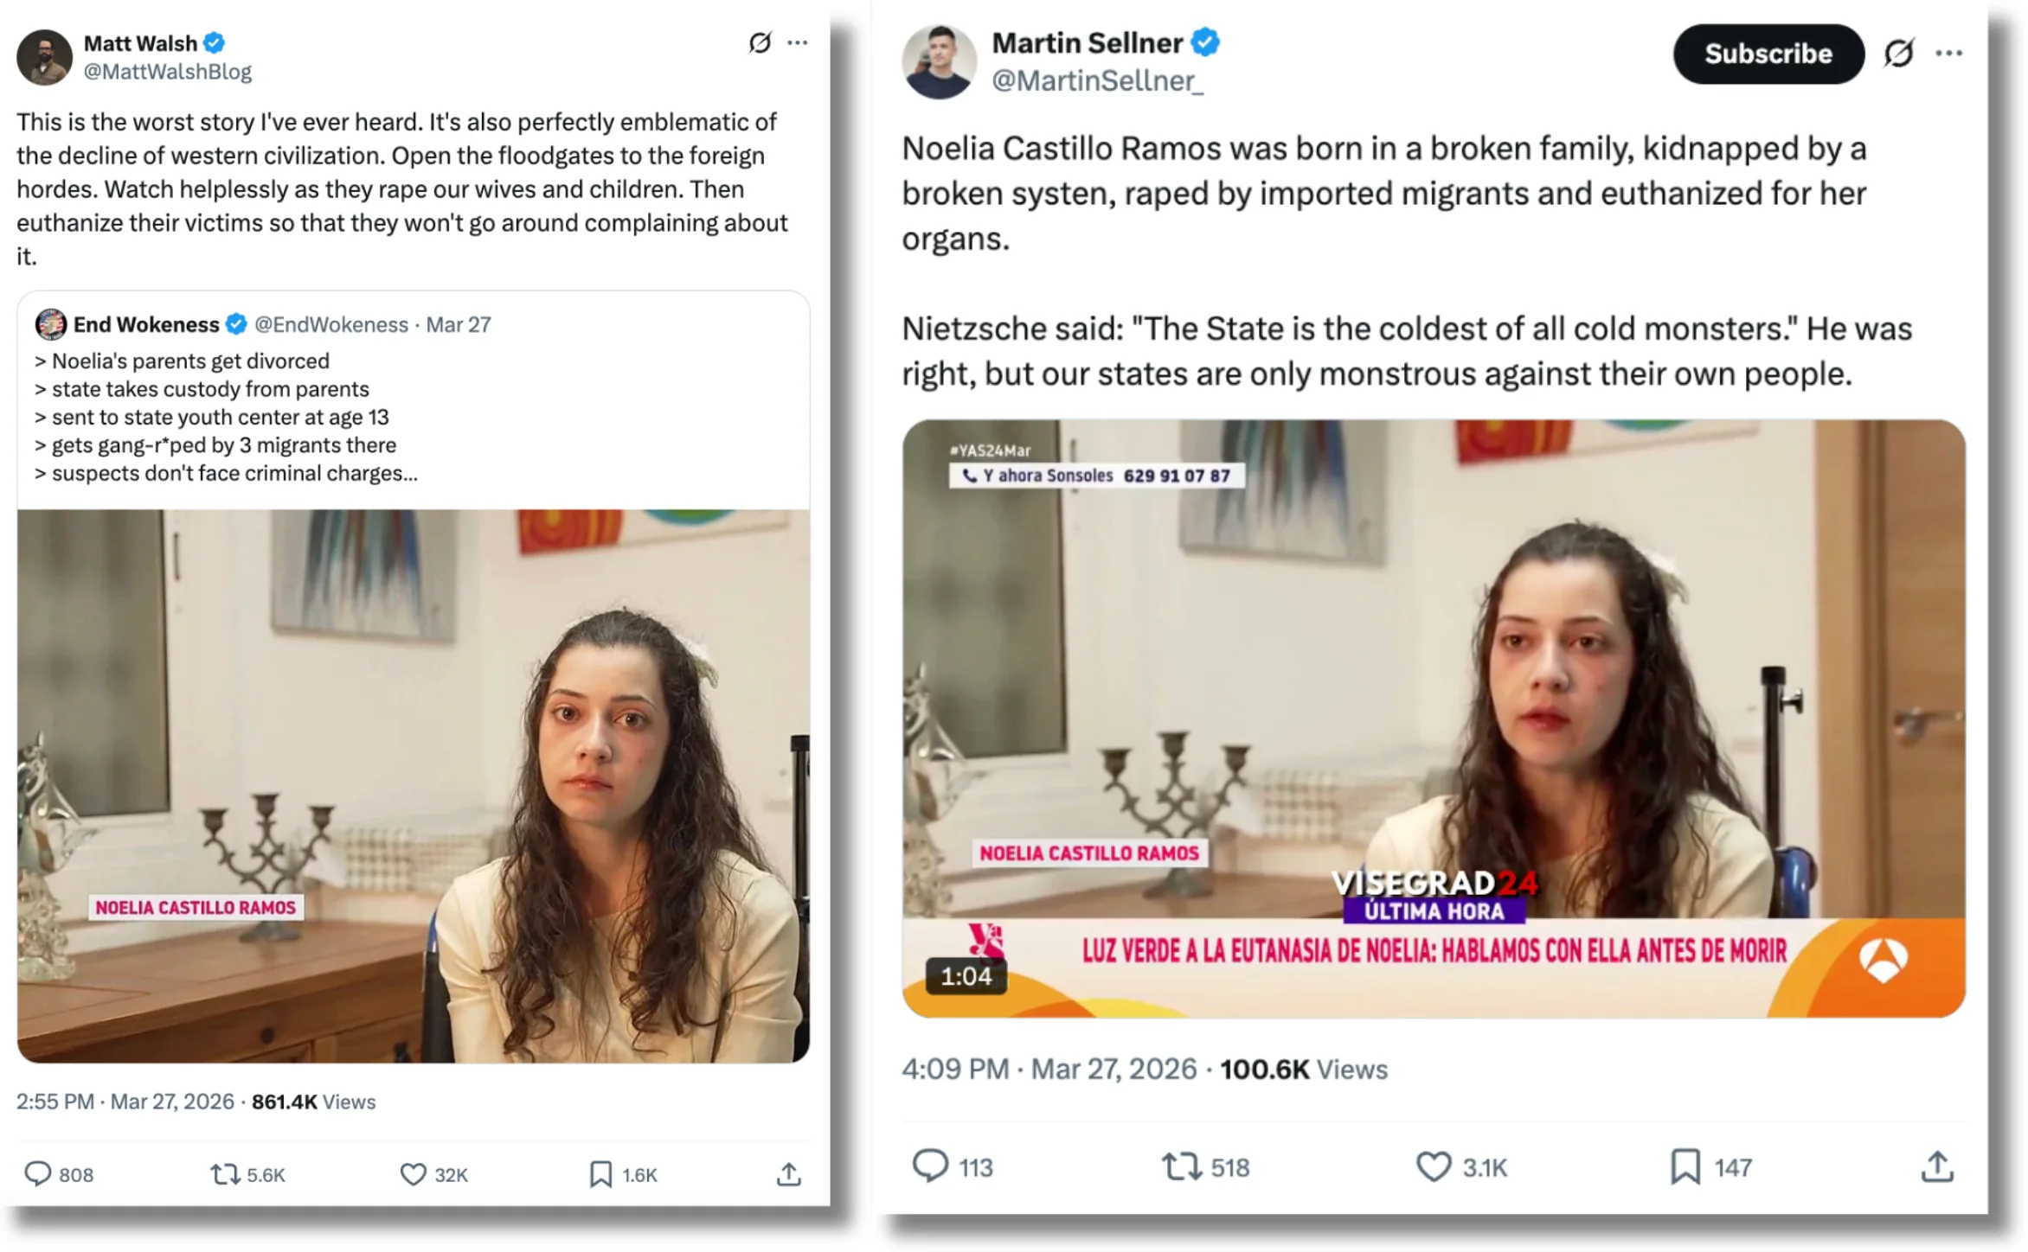Open Grok icon on Matt Walsh post
This screenshot has height=1252, width=2028.
coord(760,42)
